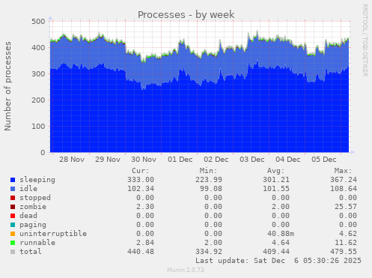The height and width of the screenshot is (278, 372).
Task: Click the 'Min:' column header
Action: coord(208,171)
